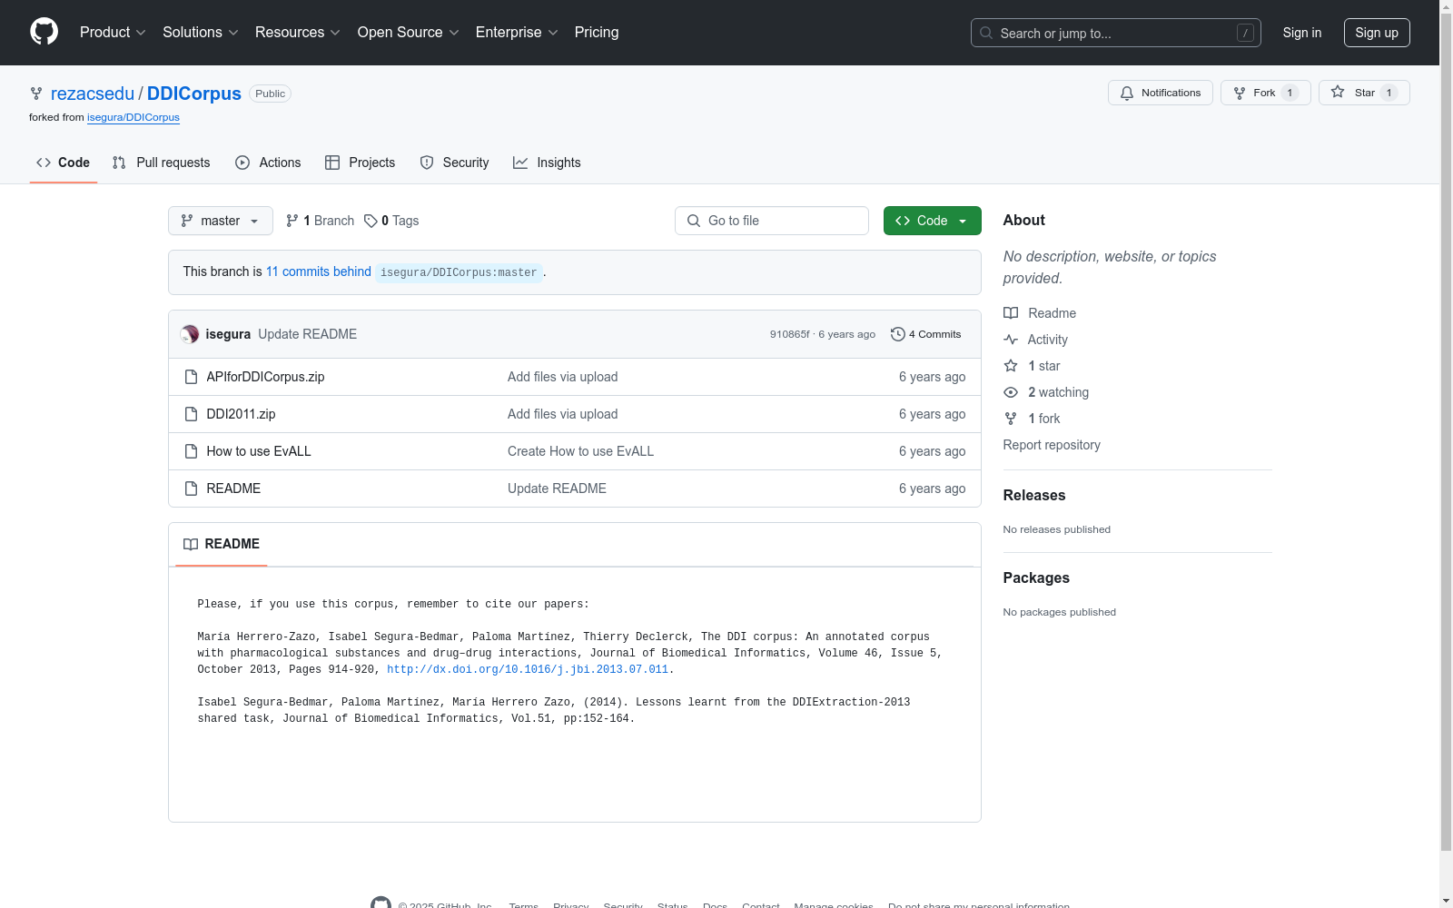
Task: Click Sign in
Action: [1302, 33]
